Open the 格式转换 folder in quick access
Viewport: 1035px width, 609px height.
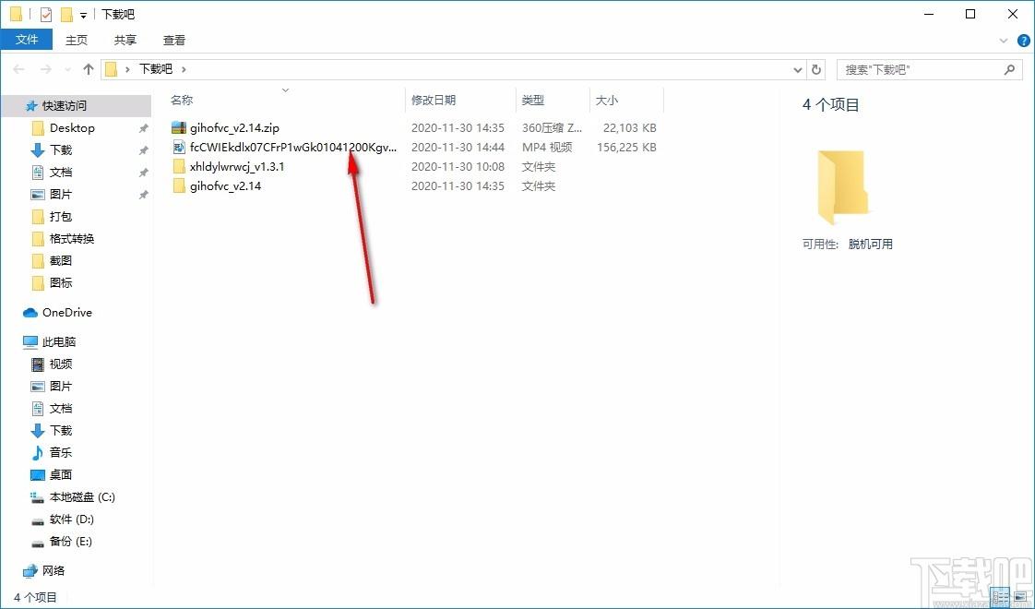(x=72, y=238)
